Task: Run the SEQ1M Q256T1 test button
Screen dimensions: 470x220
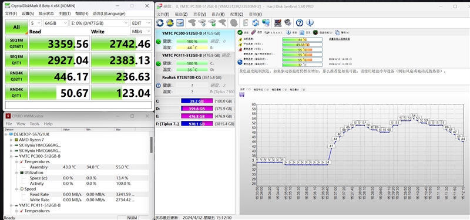Action: click(16, 44)
